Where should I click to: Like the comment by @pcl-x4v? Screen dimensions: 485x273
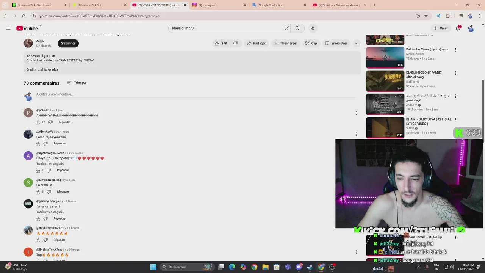pyautogui.click(x=38, y=122)
